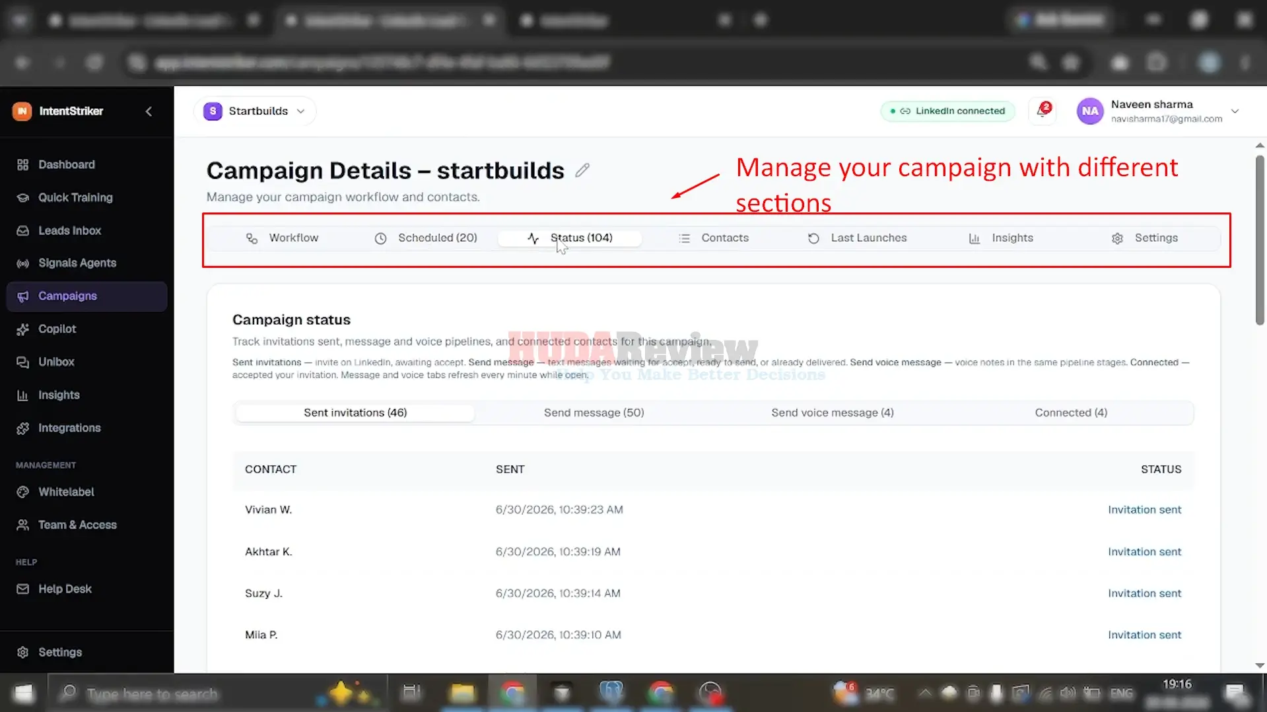
Task: Open the campaign Insights tab
Action: pos(1001,238)
